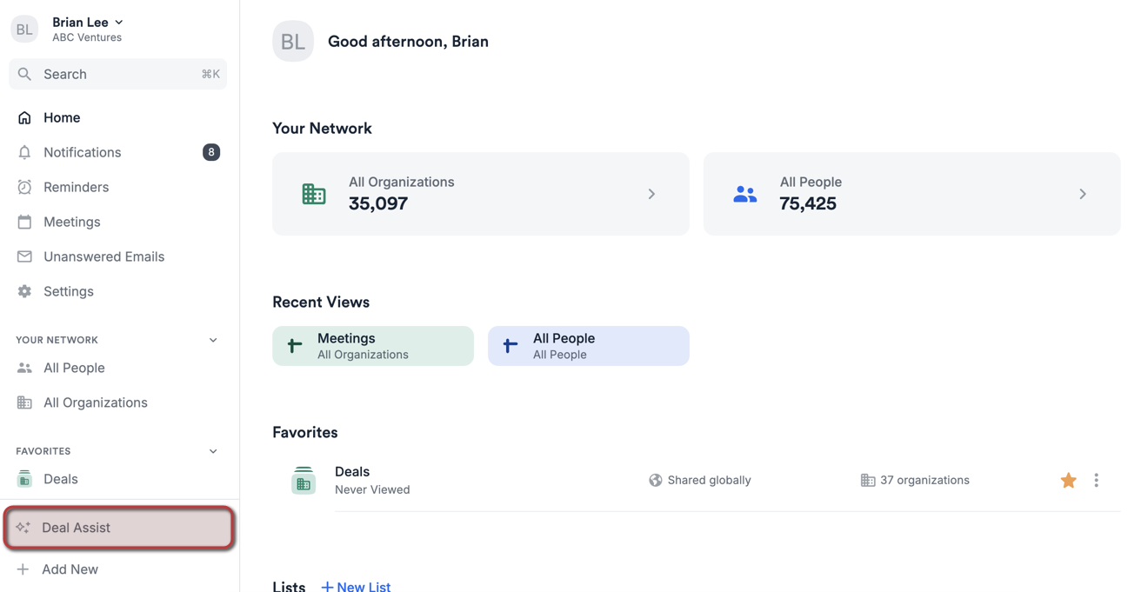The image size is (1141, 592).
Task: Open the All People card chevron
Action: coord(1083,194)
